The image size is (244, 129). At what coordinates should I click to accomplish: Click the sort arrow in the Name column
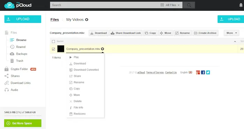pos(235,41)
